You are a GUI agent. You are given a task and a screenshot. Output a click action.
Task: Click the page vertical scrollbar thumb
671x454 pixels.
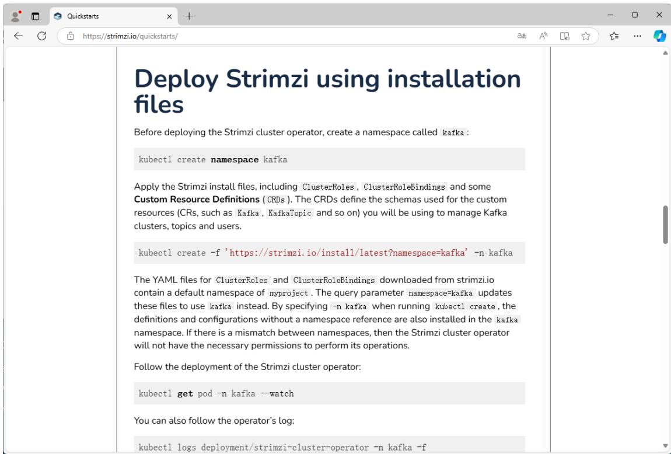665,225
